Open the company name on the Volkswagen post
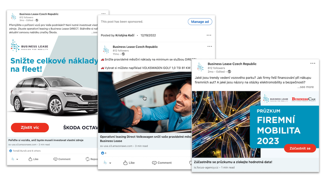 135,47
